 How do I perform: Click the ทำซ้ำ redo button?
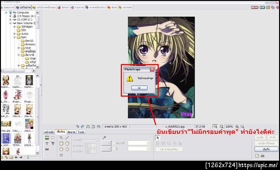pos(273,137)
